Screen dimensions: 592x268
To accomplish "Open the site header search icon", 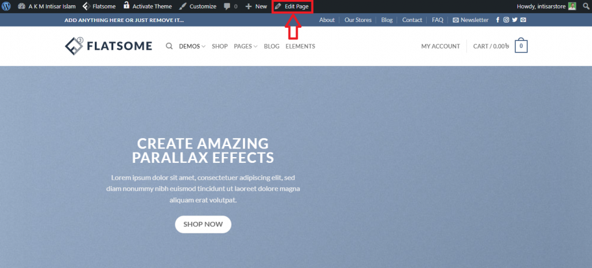I will coord(169,46).
